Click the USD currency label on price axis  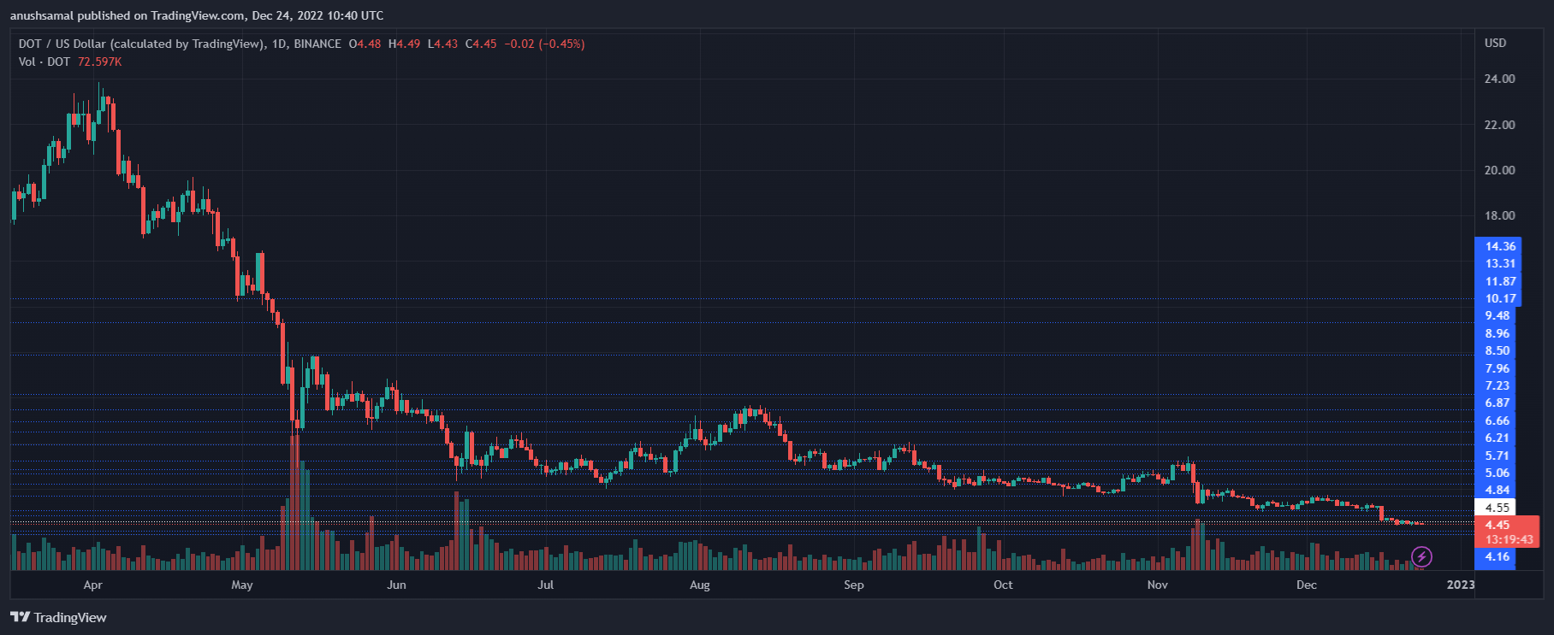point(1495,43)
